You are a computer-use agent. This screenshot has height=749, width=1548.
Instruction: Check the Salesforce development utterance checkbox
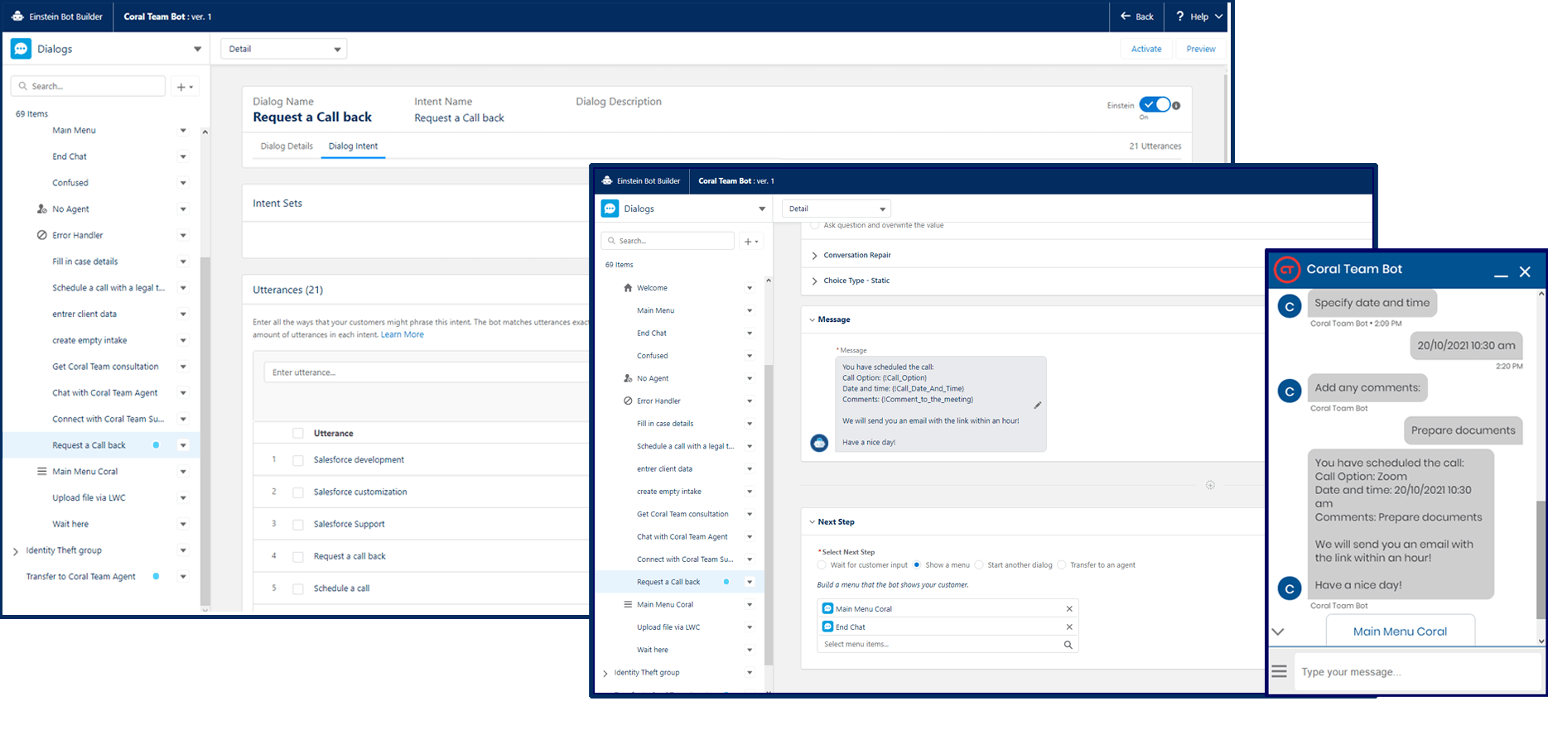pyautogui.click(x=298, y=460)
